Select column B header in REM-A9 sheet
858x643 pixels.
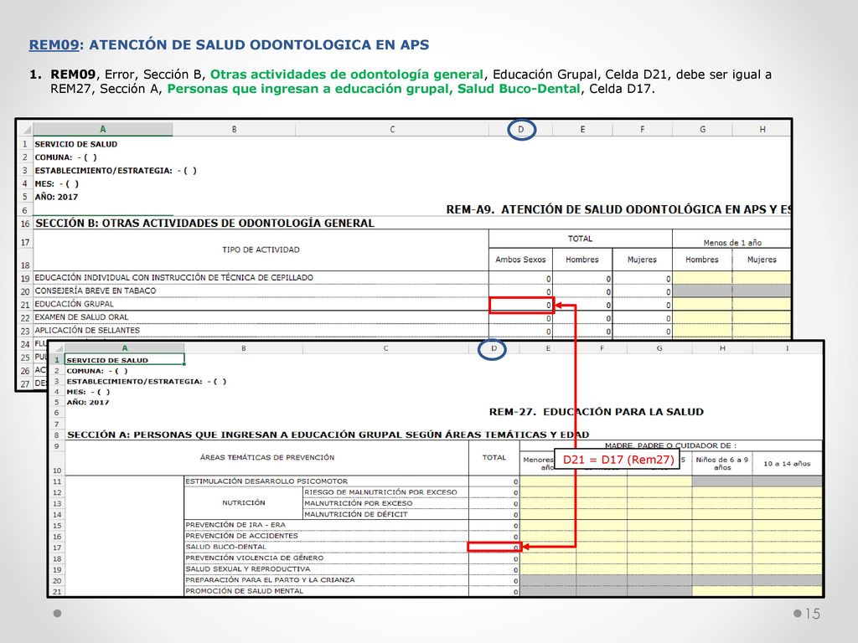tap(235, 129)
